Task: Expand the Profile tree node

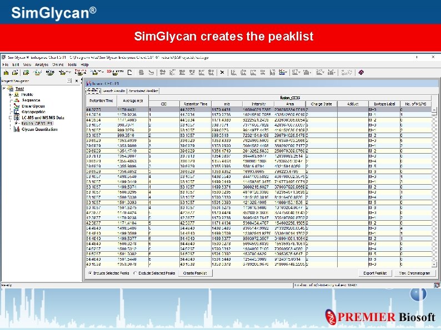Action: click(11, 95)
